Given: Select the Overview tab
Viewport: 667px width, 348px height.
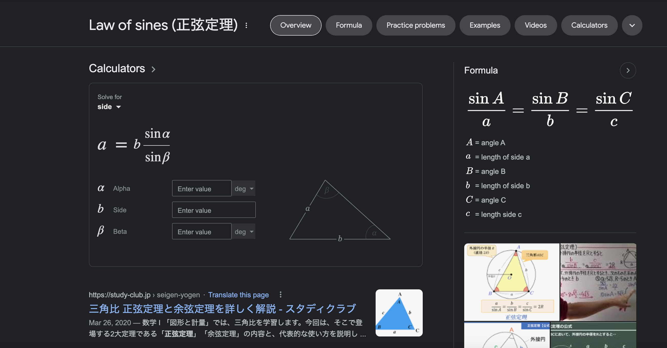Looking at the screenshot, I should click(x=296, y=25).
